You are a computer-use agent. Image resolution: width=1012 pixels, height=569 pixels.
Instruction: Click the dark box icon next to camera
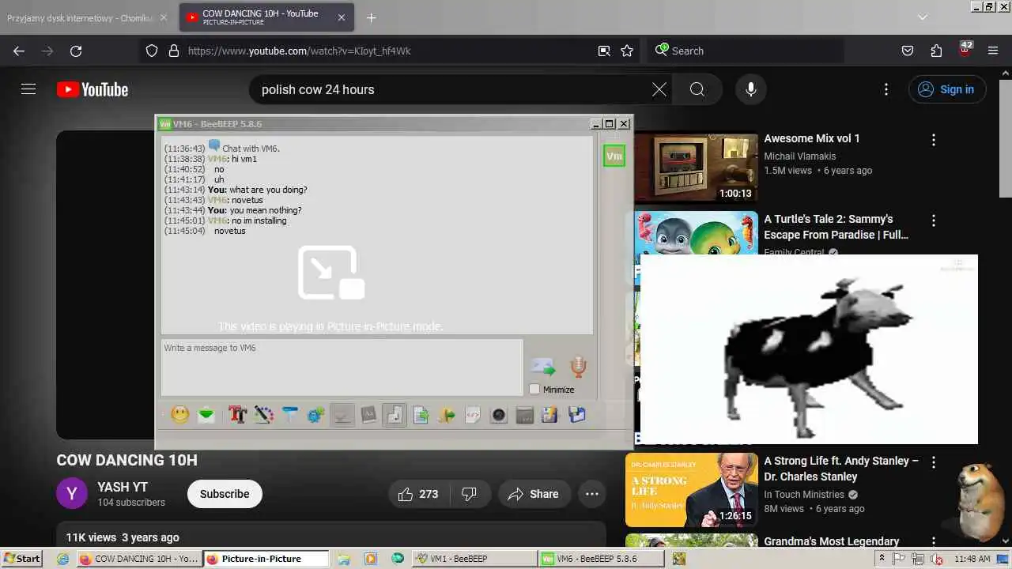pyautogui.click(x=525, y=415)
